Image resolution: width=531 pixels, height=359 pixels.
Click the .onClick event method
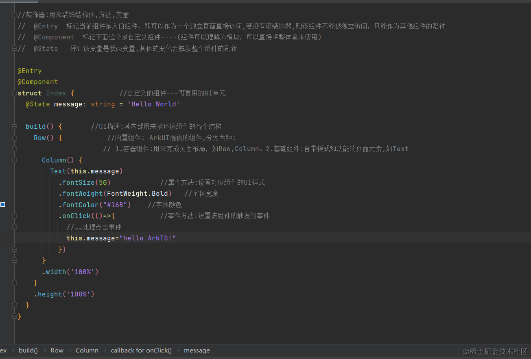click(x=74, y=216)
